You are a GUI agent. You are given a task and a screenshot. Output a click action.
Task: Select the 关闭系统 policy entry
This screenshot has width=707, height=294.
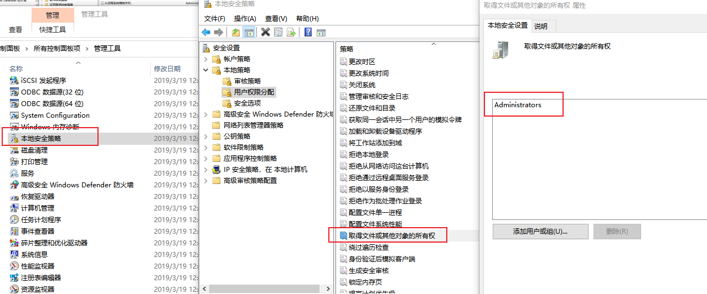362,85
